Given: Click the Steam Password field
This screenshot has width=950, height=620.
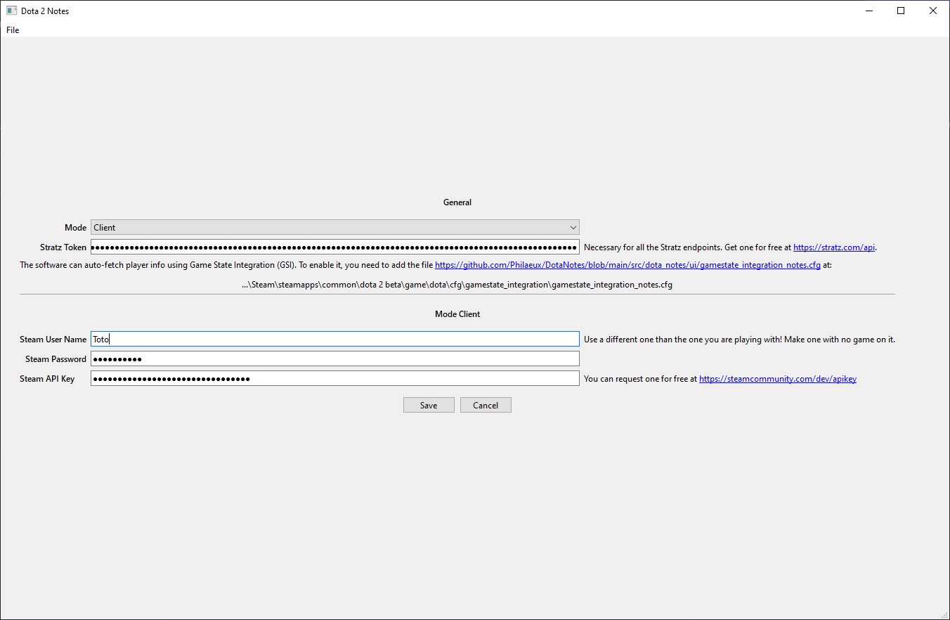Looking at the screenshot, I should click(x=335, y=359).
